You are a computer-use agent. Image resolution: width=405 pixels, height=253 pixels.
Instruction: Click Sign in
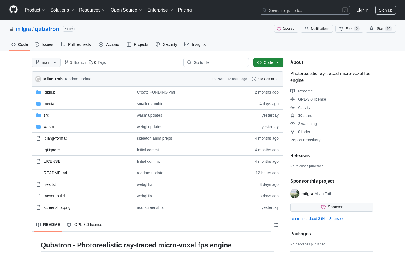point(363,10)
